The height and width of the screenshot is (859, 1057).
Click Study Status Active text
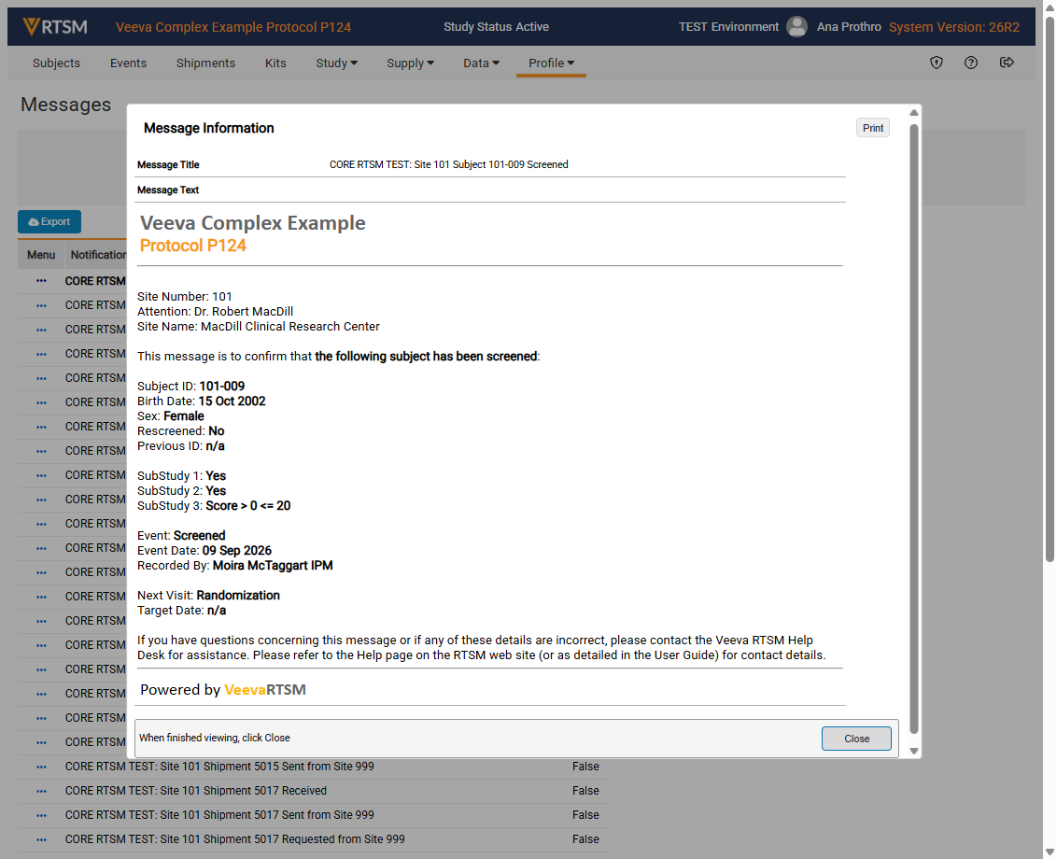click(x=496, y=27)
